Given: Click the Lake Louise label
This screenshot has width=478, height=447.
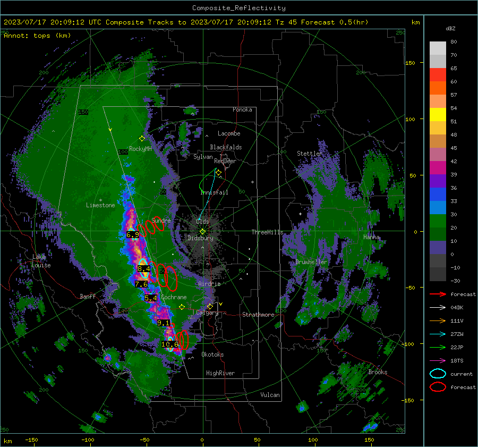Looking at the screenshot, I should [41, 261].
